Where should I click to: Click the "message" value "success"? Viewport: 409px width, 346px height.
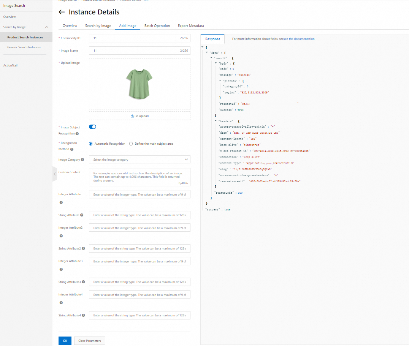(x=244, y=75)
